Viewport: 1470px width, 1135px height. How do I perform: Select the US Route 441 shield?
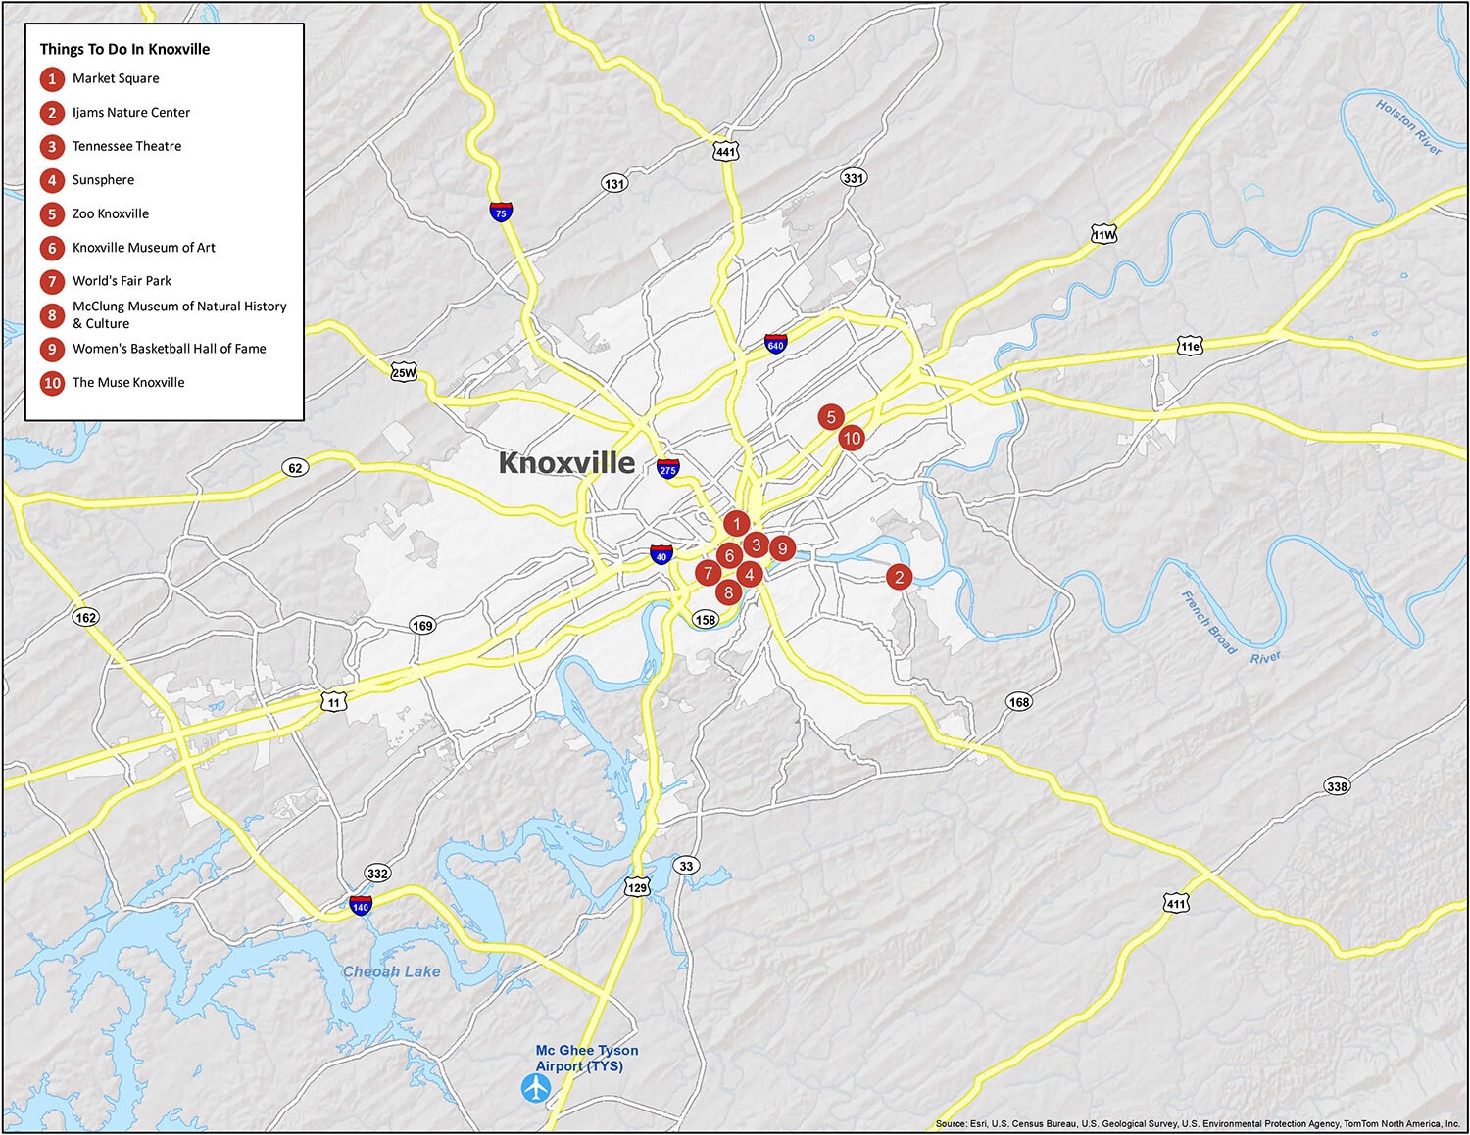(725, 151)
